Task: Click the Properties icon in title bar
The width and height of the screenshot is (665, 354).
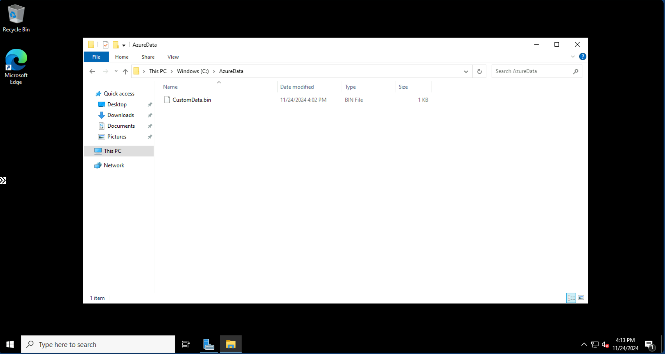Action: coord(106,45)
